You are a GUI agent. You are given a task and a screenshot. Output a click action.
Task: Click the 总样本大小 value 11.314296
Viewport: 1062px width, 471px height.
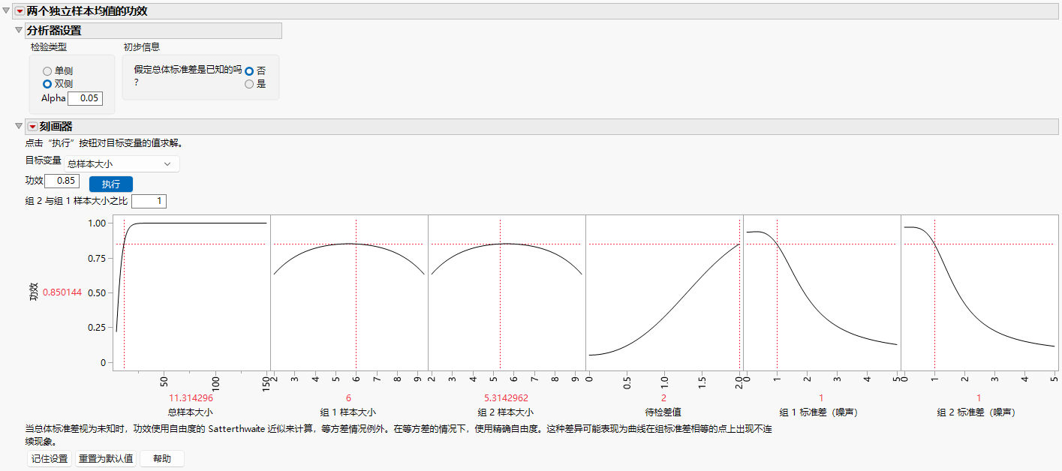coord(191,398)
